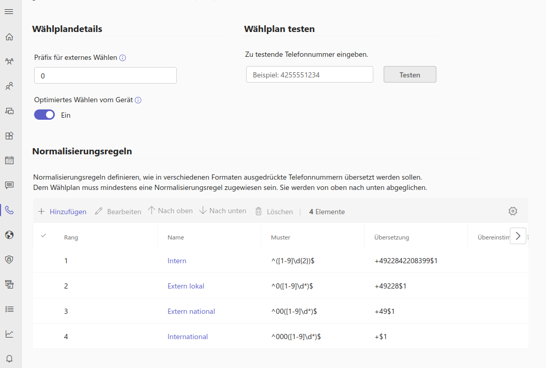
Task: Click info icon beside Präfix für externes Wählen
Action: click(123, 58)
